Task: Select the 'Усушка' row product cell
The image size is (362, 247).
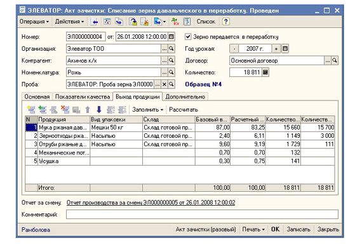Action: click(x=64, y=161)
